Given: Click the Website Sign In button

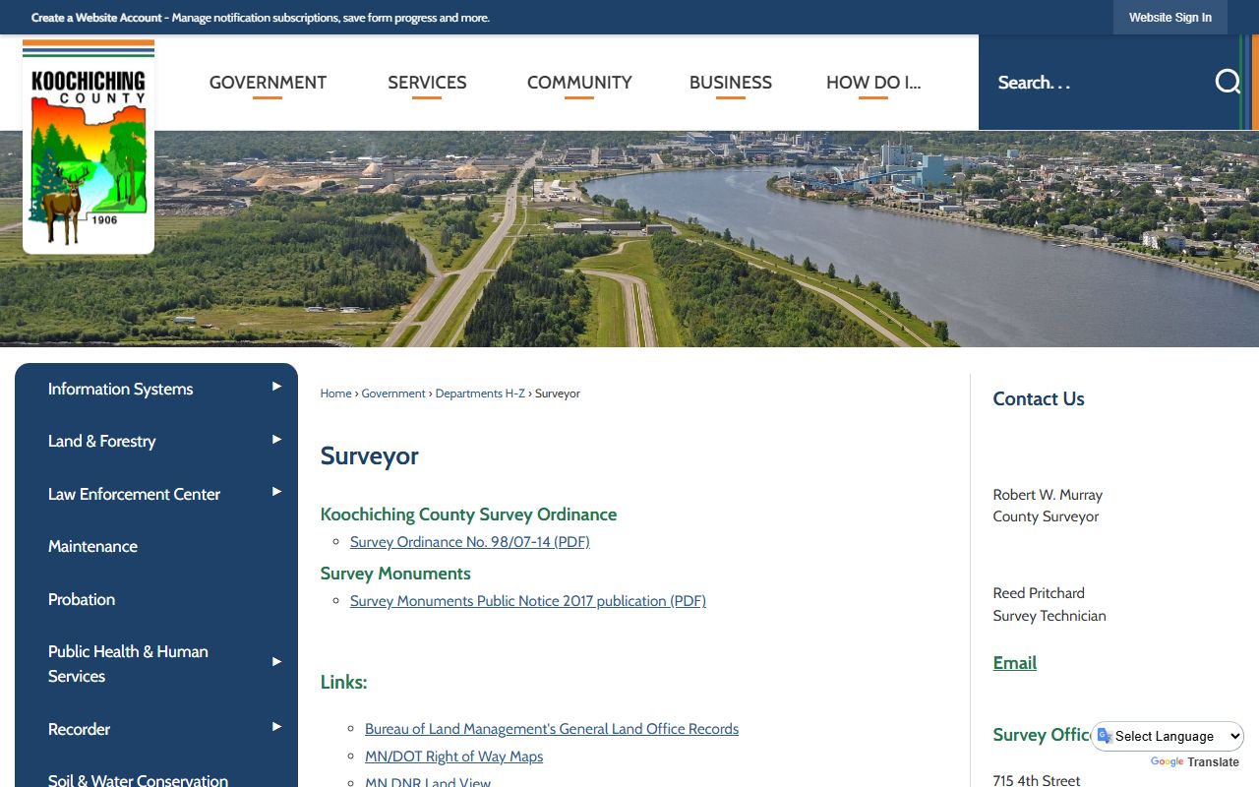Looking at the screenshot, I should pos(1169,18).
